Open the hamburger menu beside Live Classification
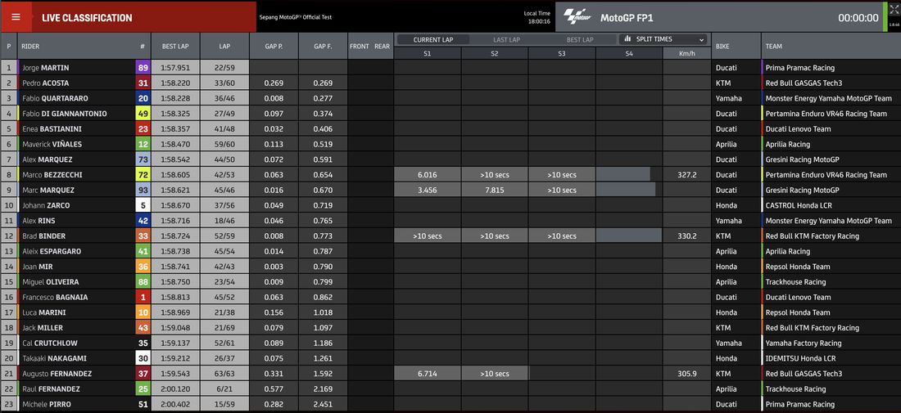Image resolution: width=901 pixels, height=413 pixels. 16,16
